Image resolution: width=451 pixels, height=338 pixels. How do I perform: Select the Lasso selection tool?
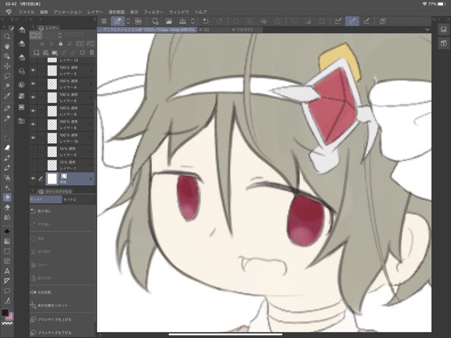point(7,76)
